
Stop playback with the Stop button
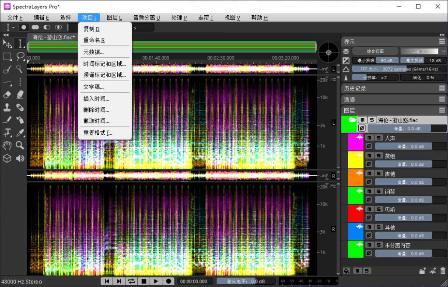[x=144, y=281]
